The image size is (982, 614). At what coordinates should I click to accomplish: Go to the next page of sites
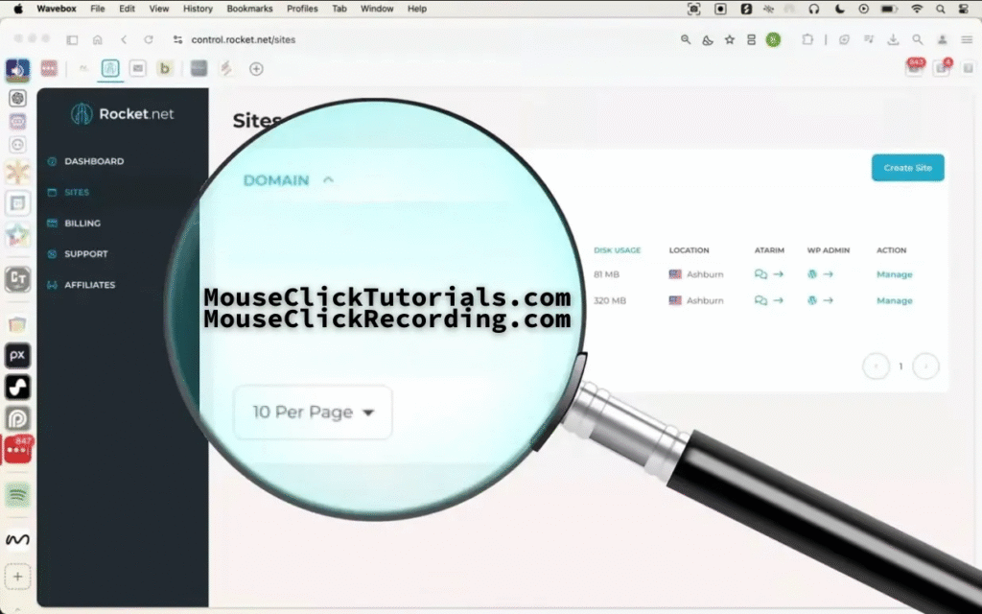coord(924,366)
